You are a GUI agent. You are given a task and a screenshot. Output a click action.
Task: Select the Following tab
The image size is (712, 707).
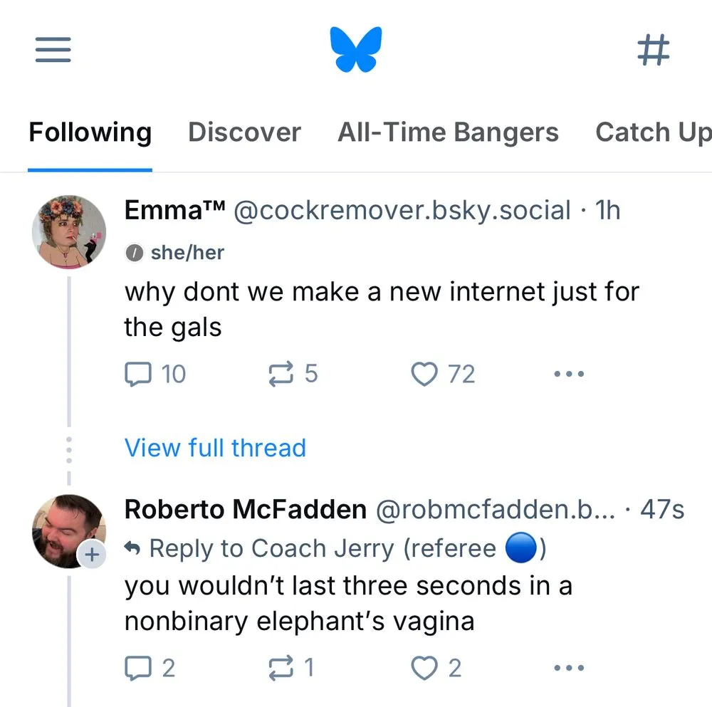coord(90,132)
